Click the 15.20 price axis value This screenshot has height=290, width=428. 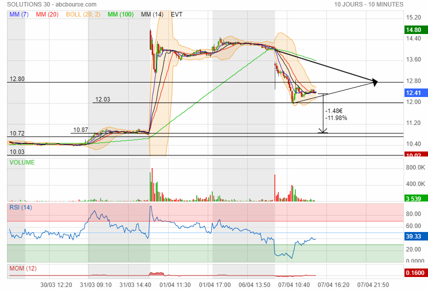pos(413,17)
